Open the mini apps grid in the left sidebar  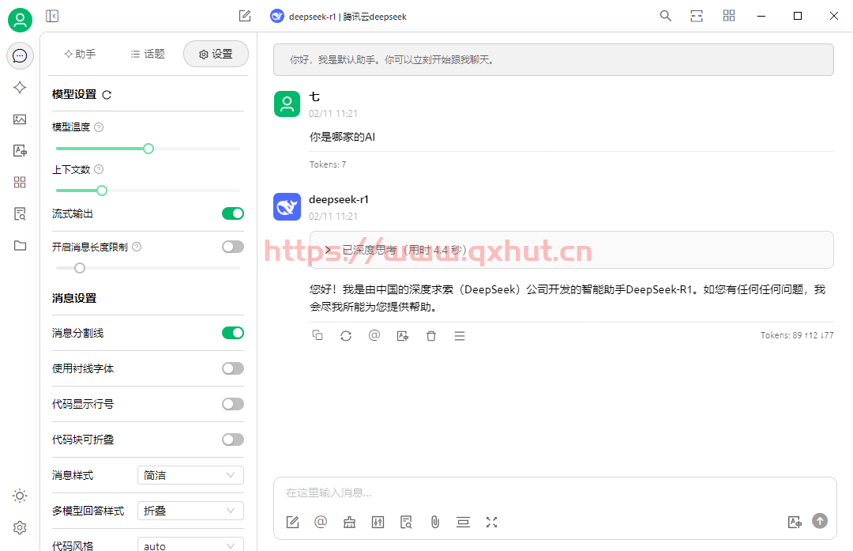[x=20, y=182]
